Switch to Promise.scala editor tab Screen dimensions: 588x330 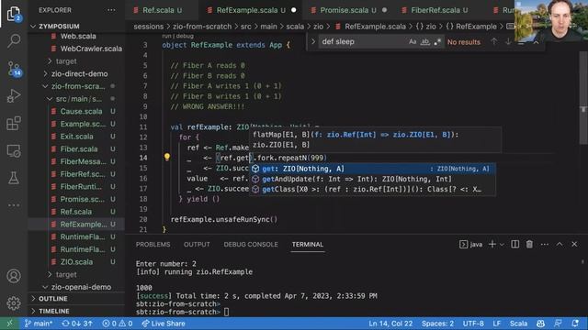pos(348,10)
